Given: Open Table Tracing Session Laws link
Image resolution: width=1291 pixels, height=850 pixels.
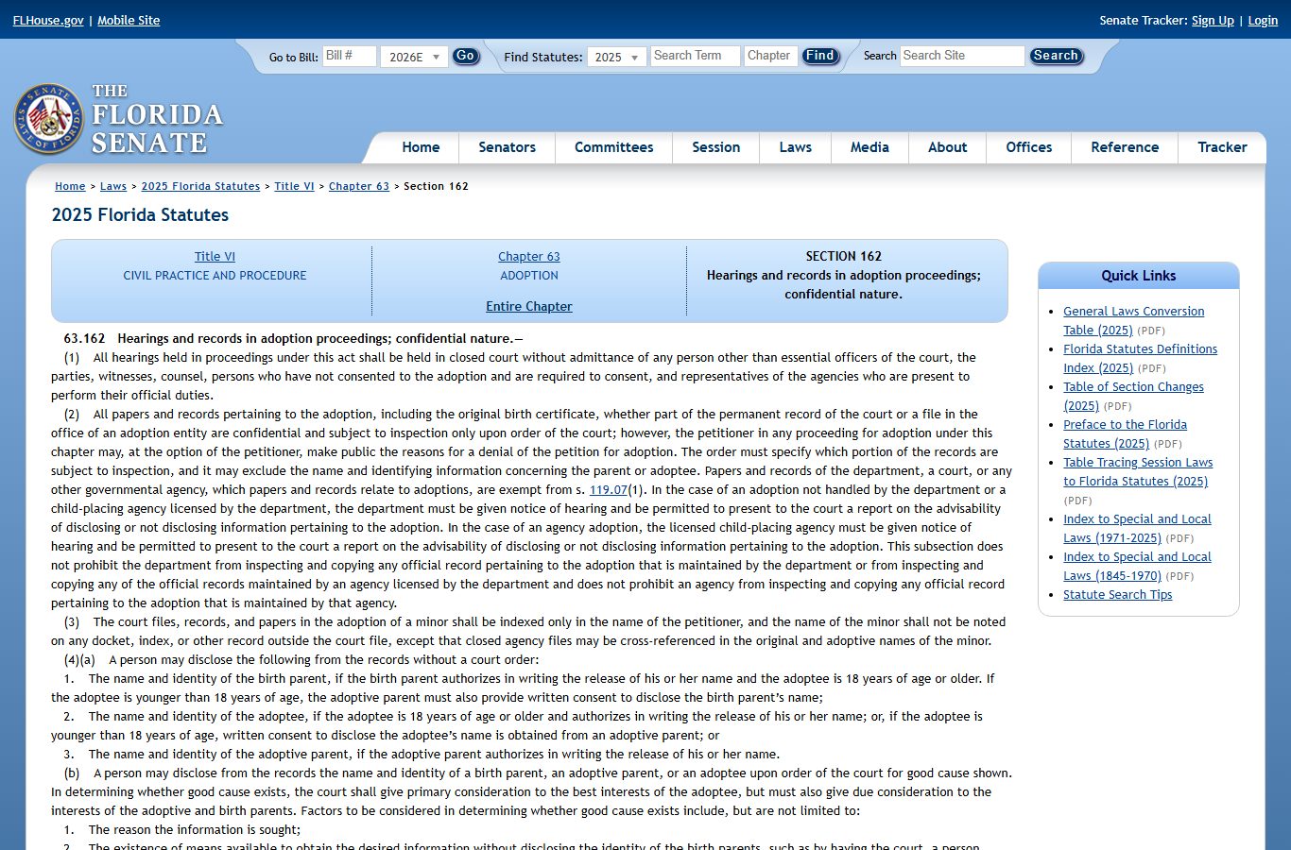Looking at the screenshot, I should click(x=1138, y=471).
